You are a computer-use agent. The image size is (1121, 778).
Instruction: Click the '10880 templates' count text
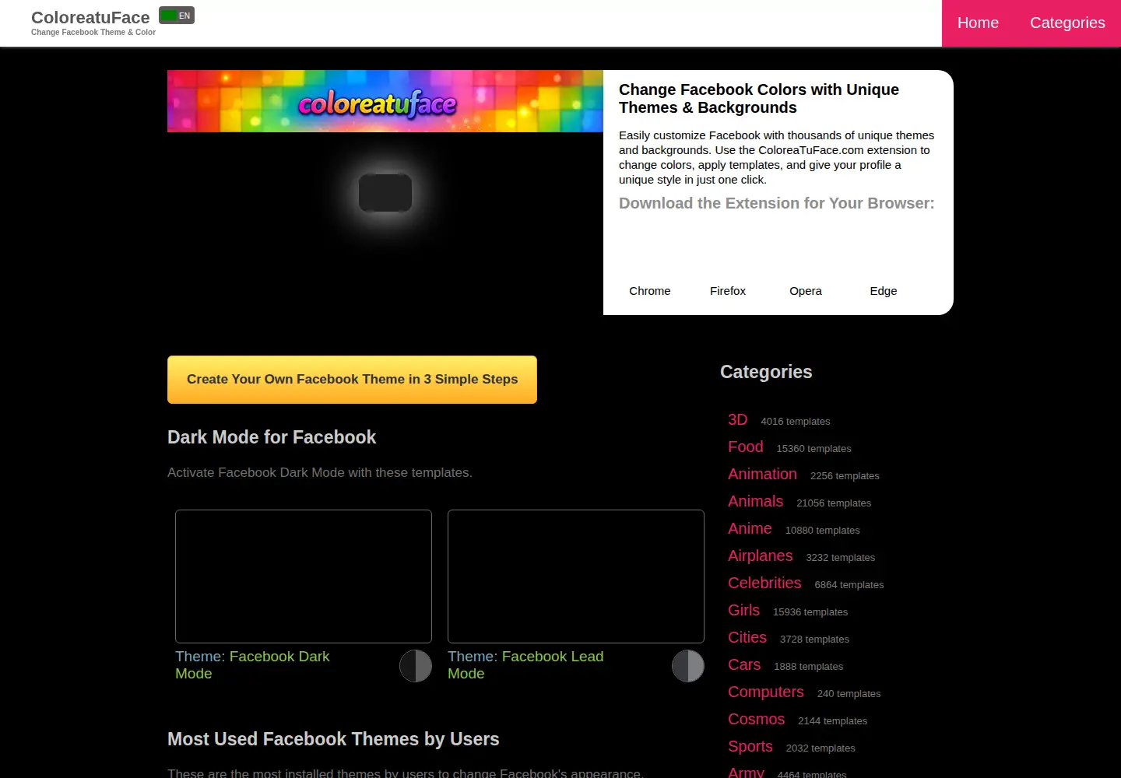click(x=823, y=530)
